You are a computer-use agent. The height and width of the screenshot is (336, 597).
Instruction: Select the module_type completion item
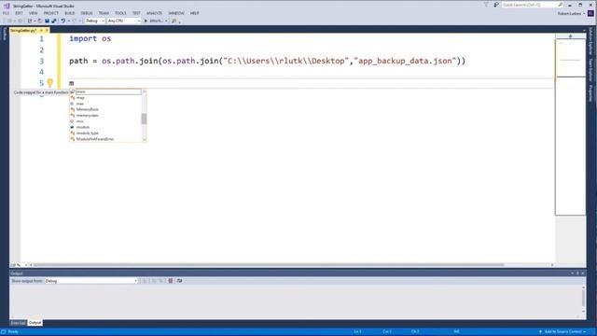tap(105, 133)
